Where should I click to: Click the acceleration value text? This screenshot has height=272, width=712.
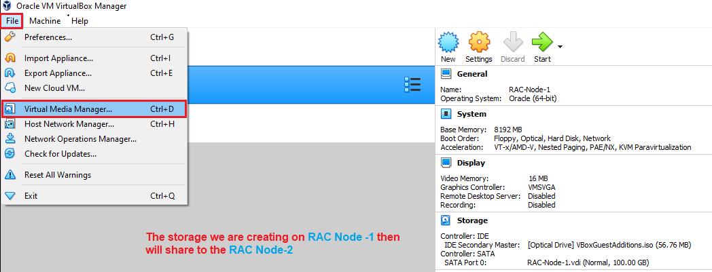click(x=592, y=147)
